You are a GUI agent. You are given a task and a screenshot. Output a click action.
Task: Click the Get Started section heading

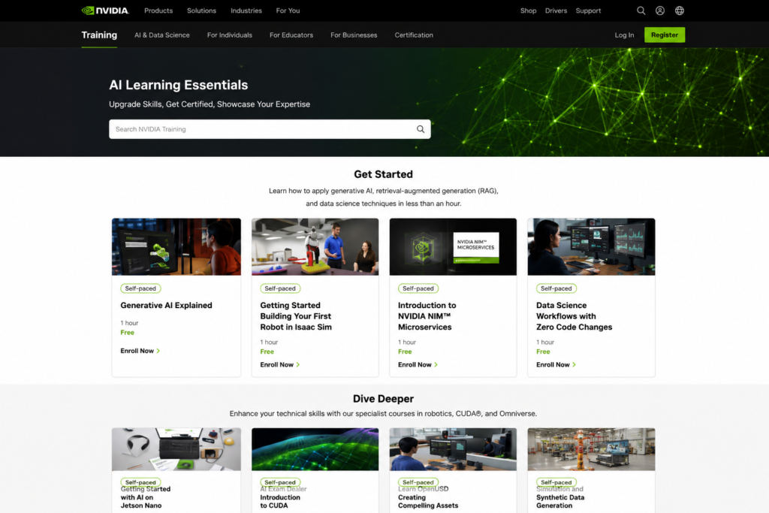[x=383, y=174]
